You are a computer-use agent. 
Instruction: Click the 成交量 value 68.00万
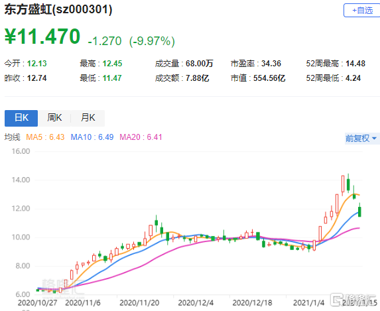click(x=200, y=64)
